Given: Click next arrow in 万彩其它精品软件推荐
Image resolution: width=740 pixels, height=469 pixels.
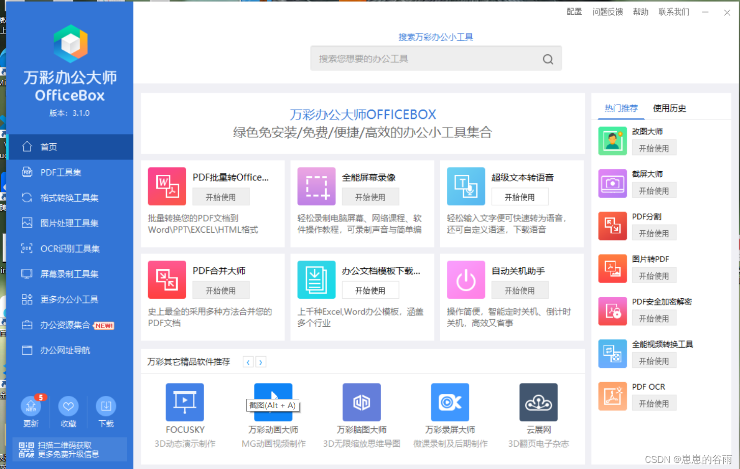Looking at the screenshot, I should (261, 362).
